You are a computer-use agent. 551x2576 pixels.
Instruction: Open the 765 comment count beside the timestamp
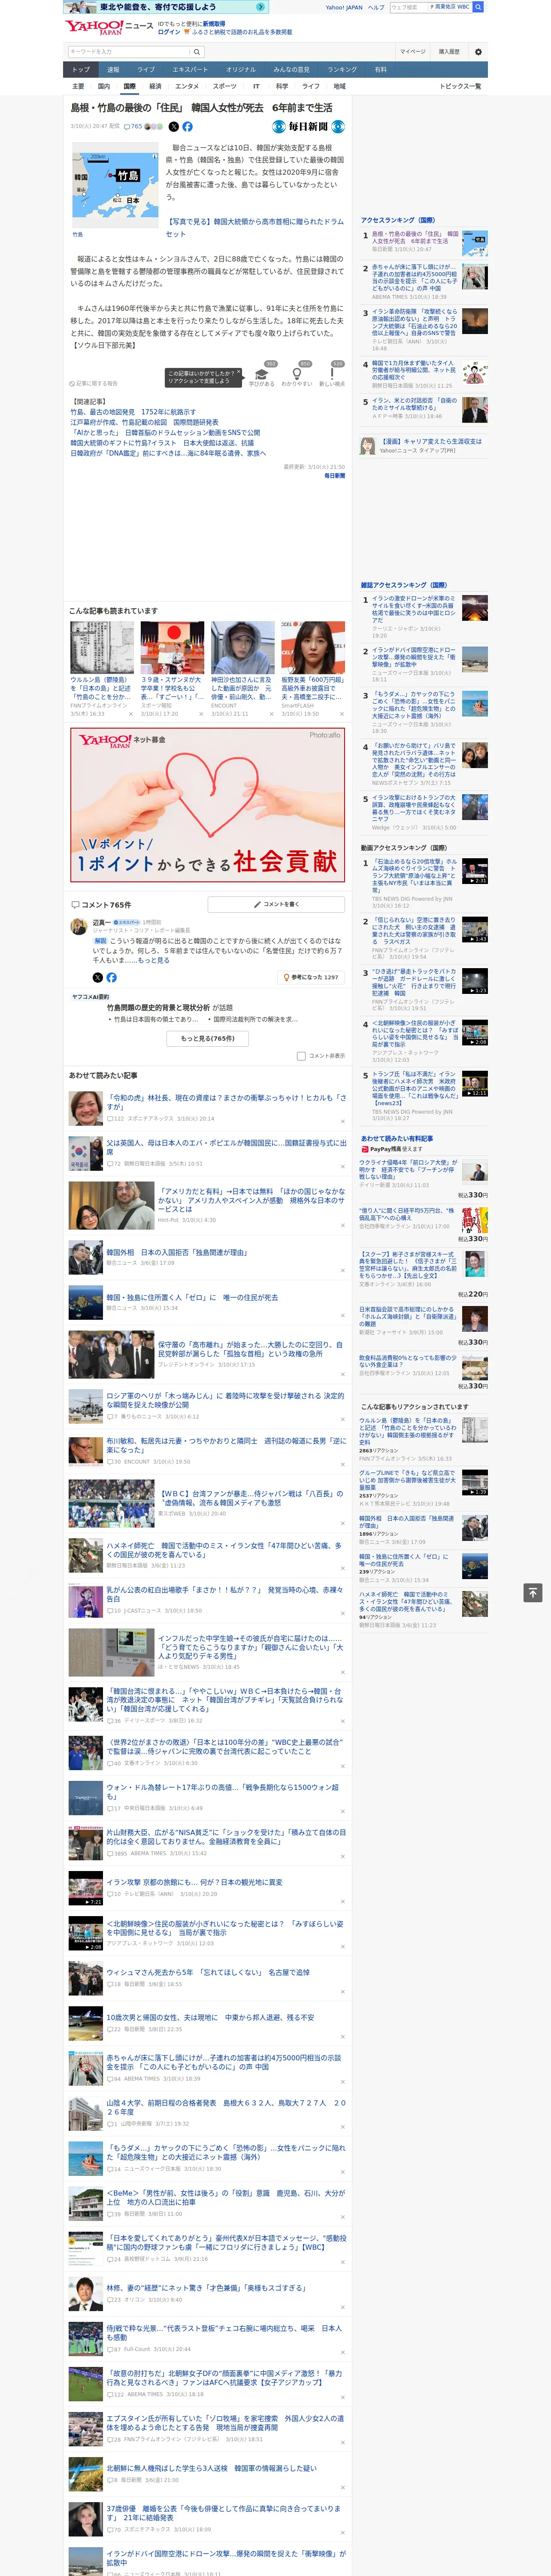(x=133, y=127)
